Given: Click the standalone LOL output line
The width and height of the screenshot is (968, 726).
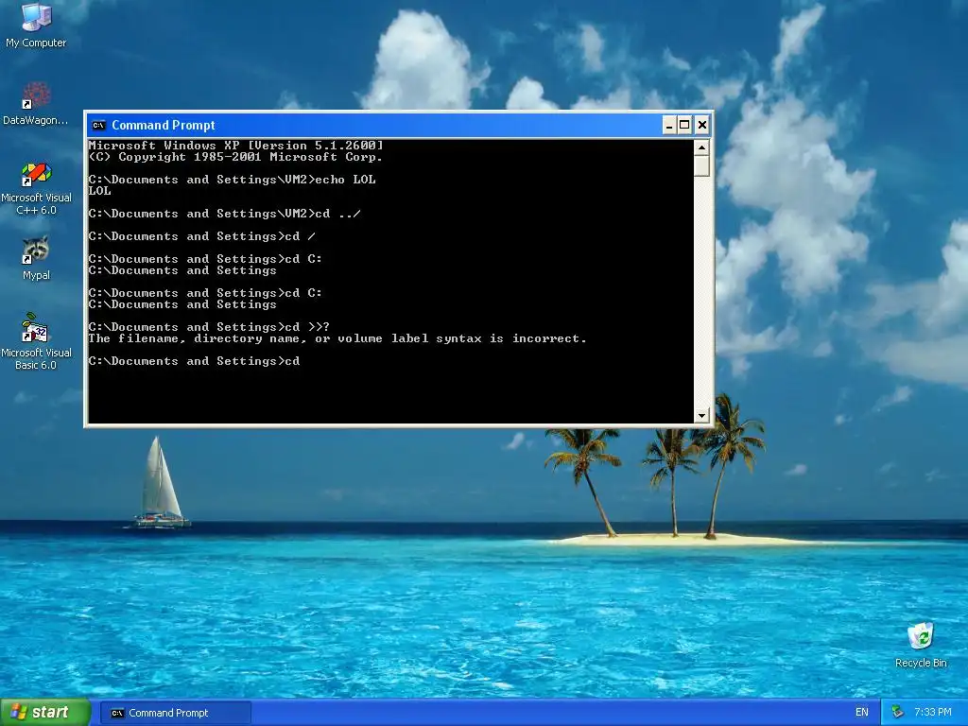Looking at the screenshot, I should pos(100,191).
